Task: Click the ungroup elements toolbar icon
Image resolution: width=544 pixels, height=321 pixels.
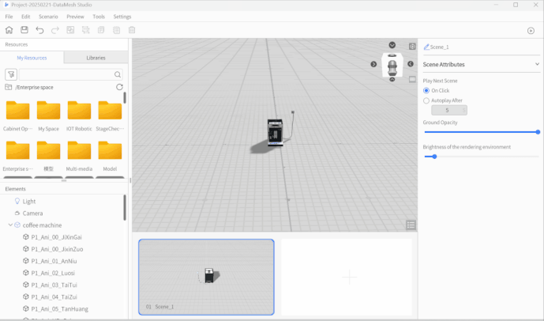Action: tap(86, 30)
